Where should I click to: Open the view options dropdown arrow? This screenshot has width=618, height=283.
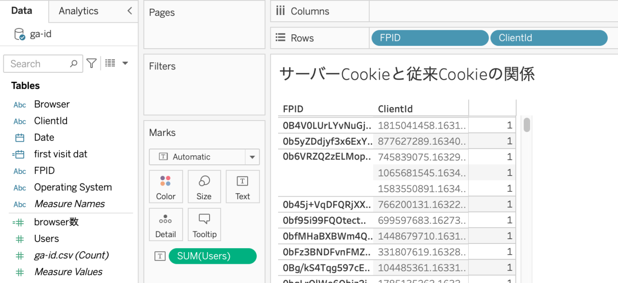(x=125, y=63)
